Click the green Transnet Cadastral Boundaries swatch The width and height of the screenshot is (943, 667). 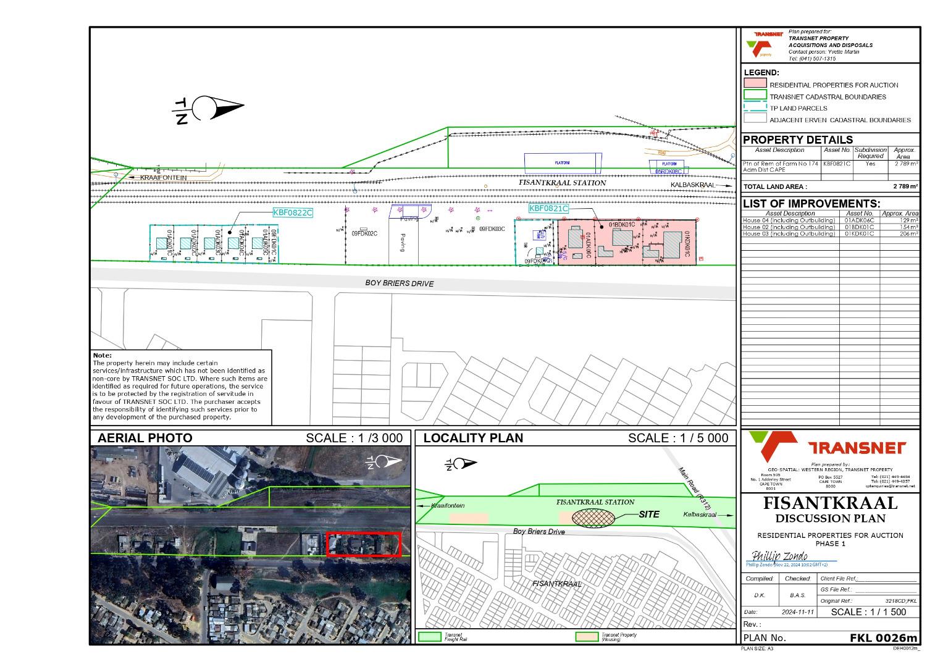click(755, 96)
